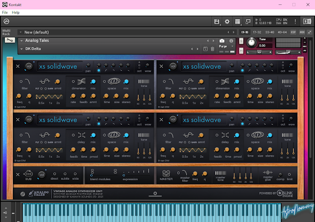Open the File menu
The image size is (315, 222).
pos(5,12)
